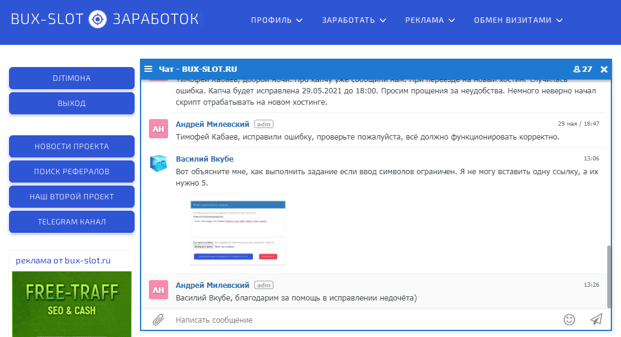Open ПОИСК РЕФЕРАЛОВ page
The width and height of the screenshot is (621, 337).
72,171
